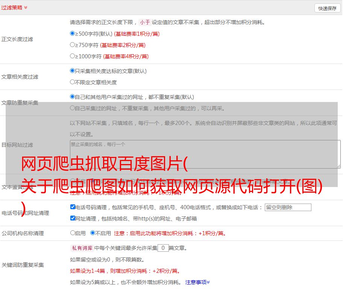The height and width of the screenshot is (289, 343).
Task: Click the 目标网站过滤 label
Action: point(17,145)
